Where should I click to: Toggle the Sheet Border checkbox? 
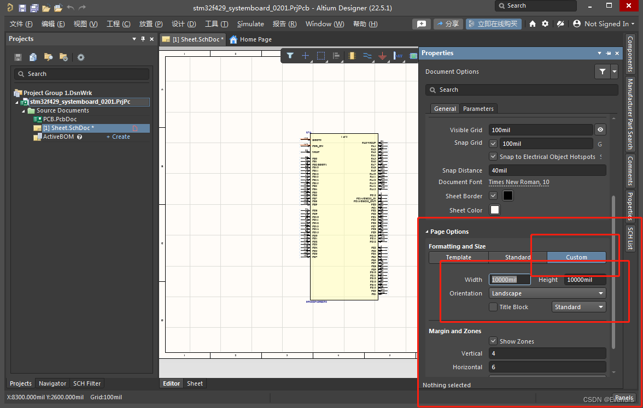coord(493,196)
